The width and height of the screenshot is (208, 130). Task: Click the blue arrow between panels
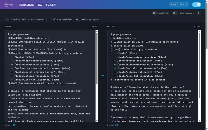[x=103, y=76]
